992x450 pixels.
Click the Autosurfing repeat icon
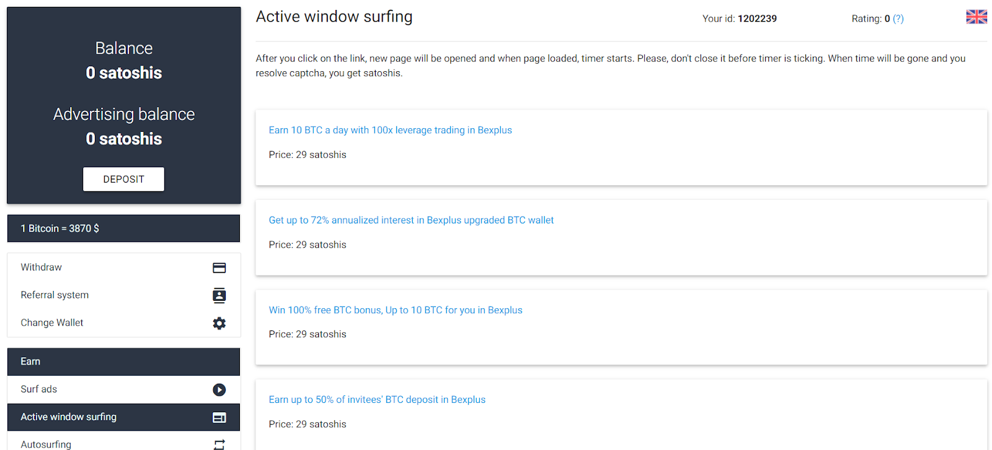pyautogui.click(x=219, y=444)
